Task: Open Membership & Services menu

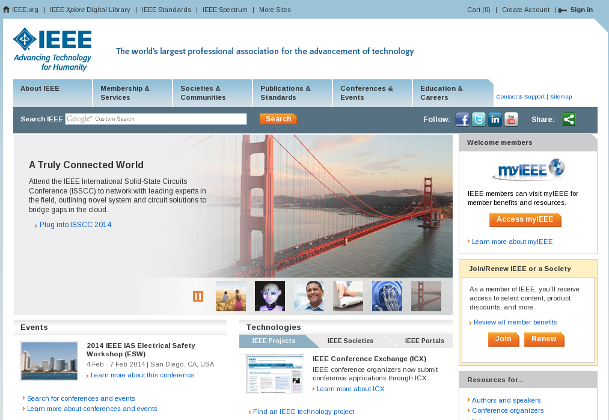Action: [x=133, y=93]
